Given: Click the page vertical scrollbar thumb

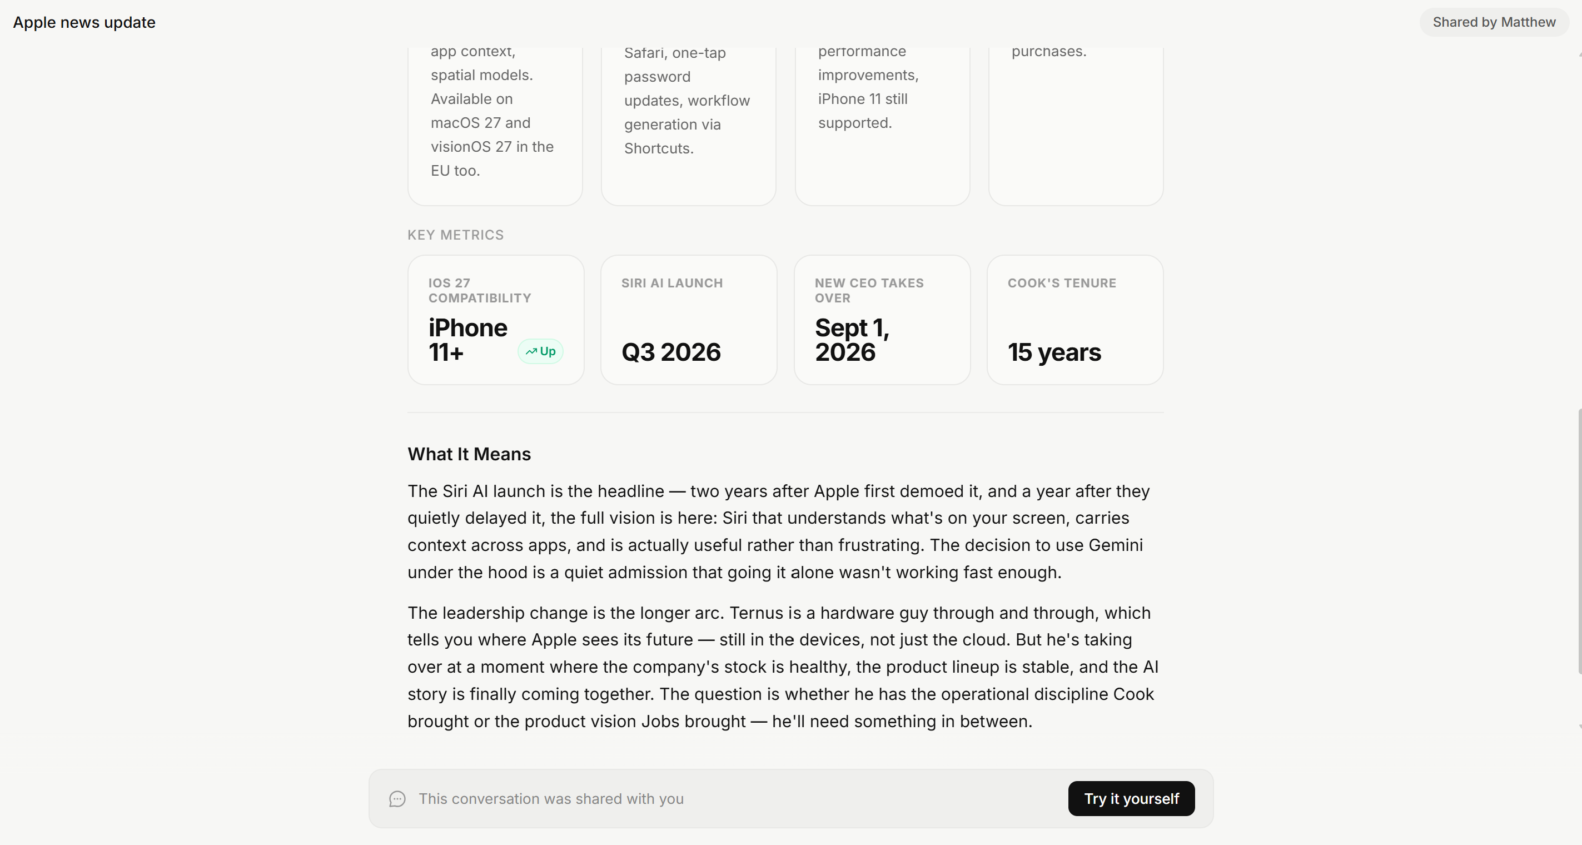Looking at the screenshot, I should [1579, 540].
